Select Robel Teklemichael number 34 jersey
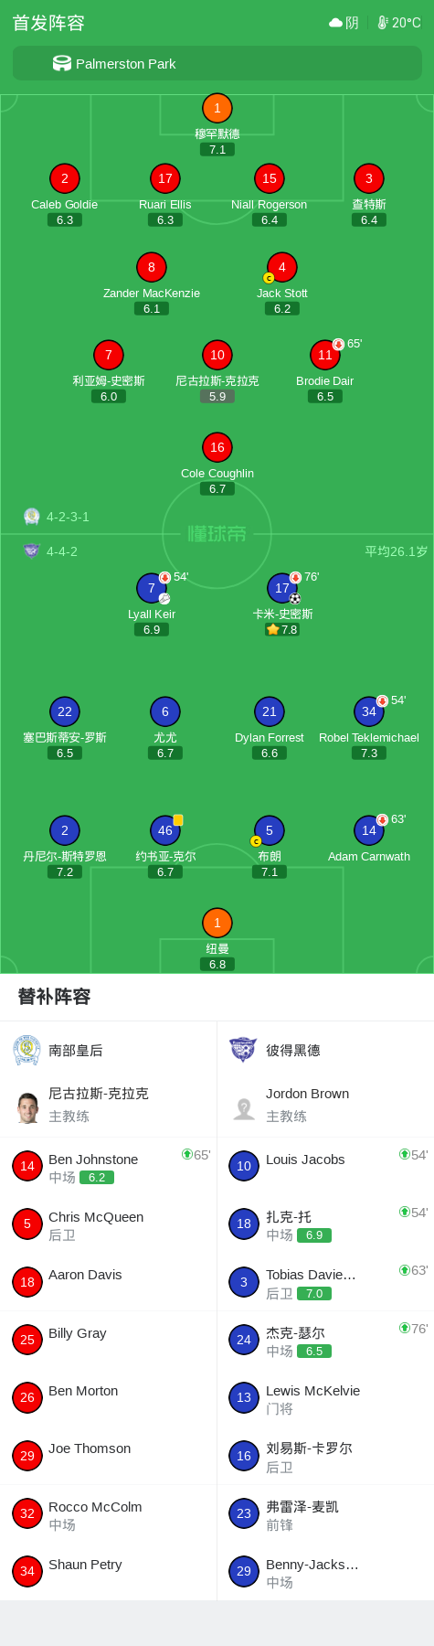This screenshot has height=1646, width=434. [369, 711]
